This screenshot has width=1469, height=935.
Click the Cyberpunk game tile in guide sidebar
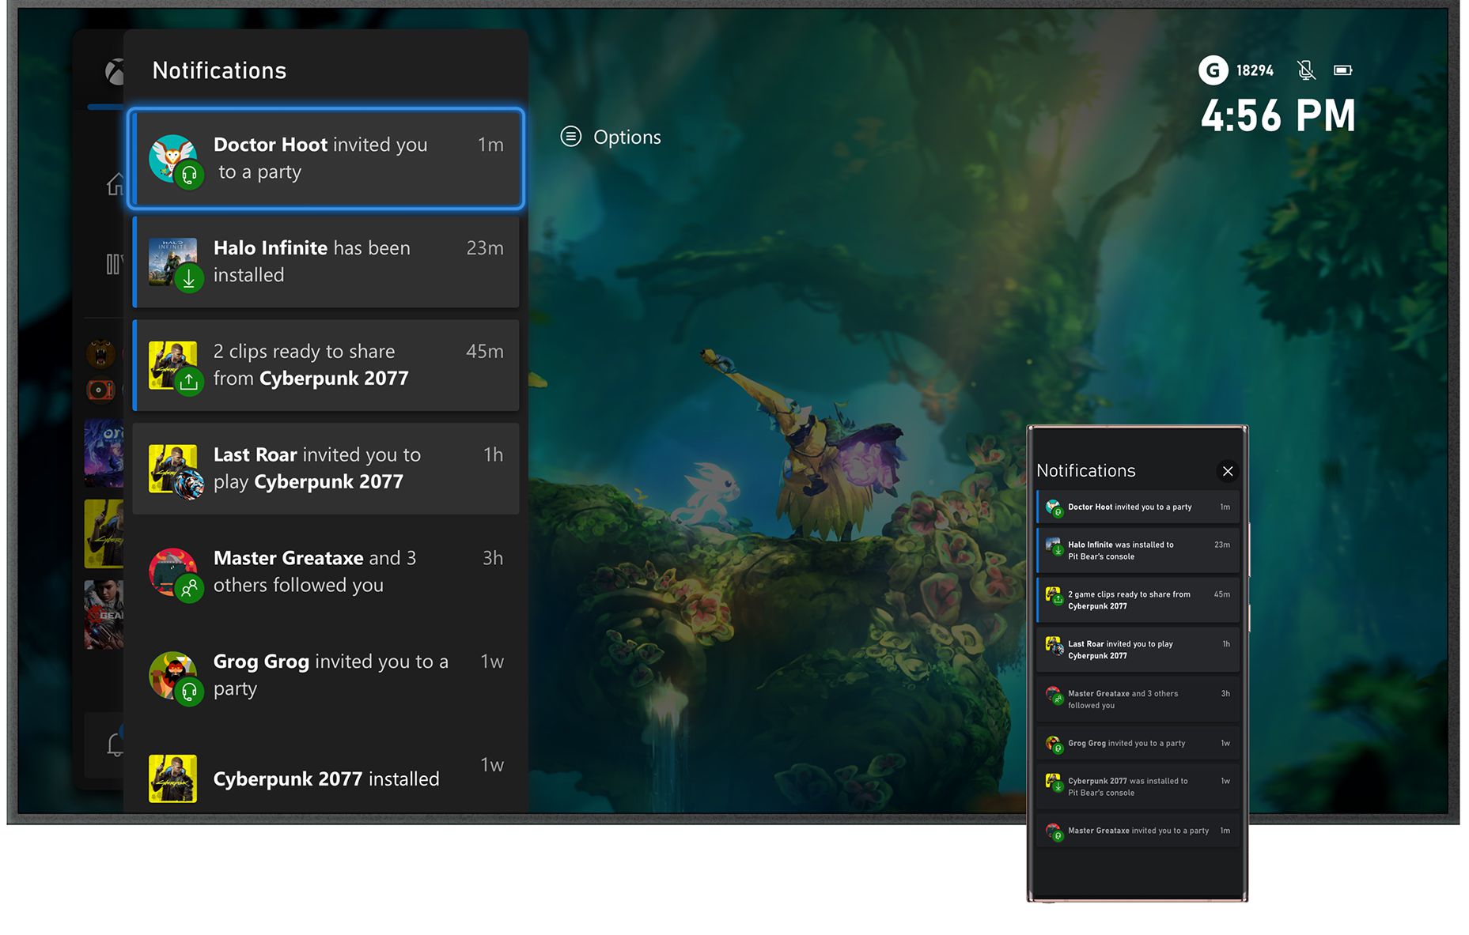tap(104, 533)
